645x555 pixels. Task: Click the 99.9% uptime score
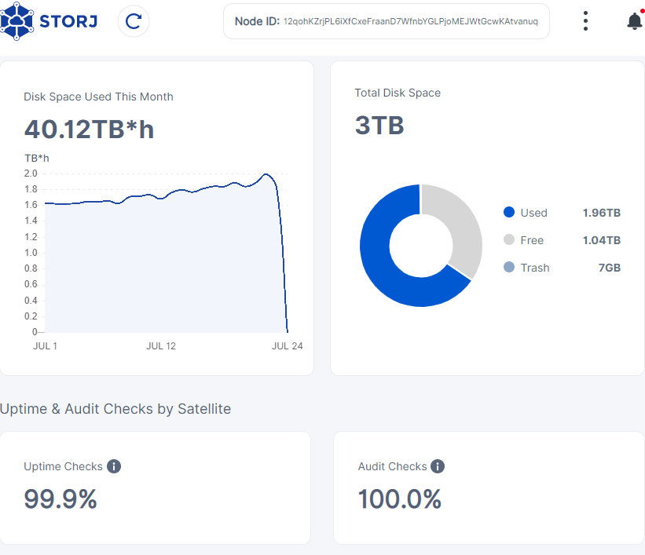60,499
